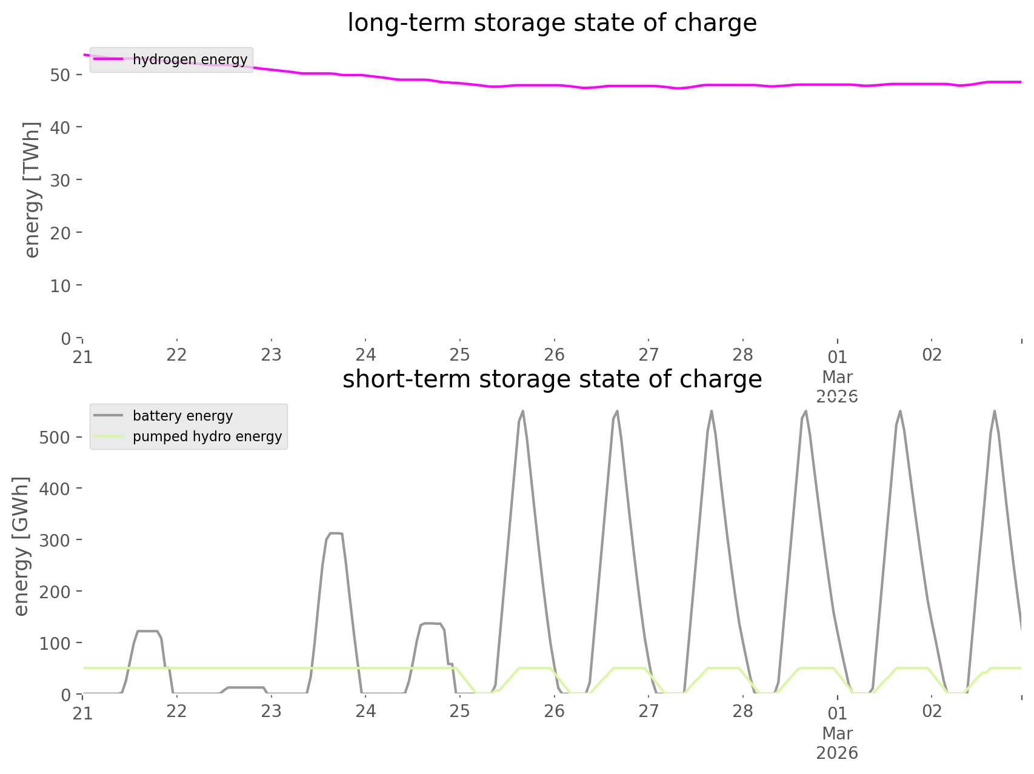Select date tick 24 on the long-term chart
This screenshot has width=1034, height=774.
pos(365,355)
